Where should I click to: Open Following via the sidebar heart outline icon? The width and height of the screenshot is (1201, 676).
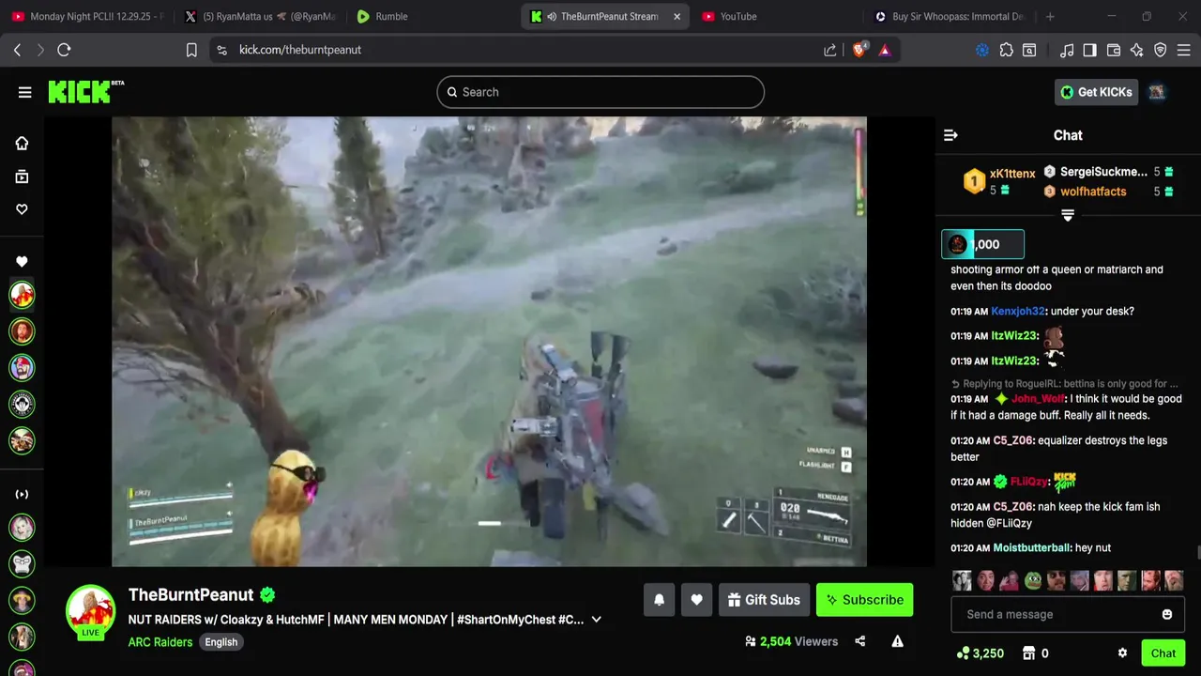22,209
